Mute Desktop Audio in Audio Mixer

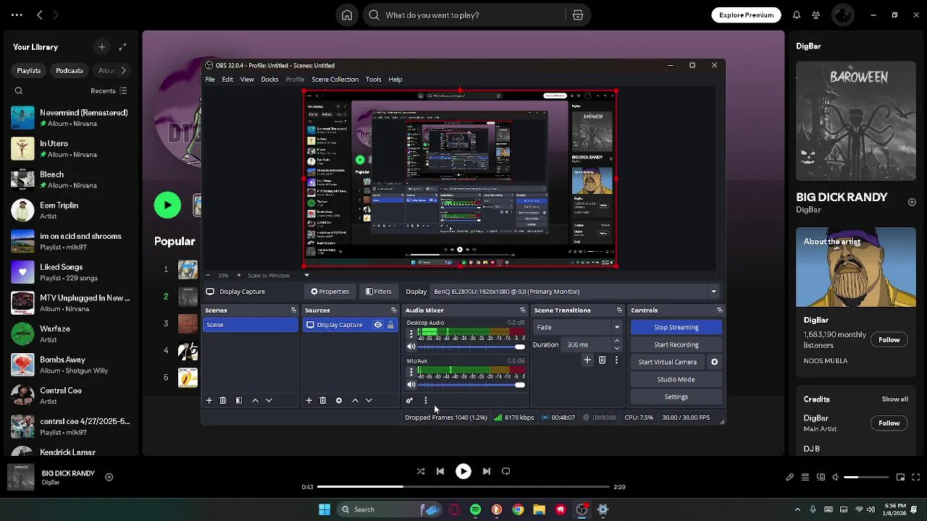pos(411,347)
